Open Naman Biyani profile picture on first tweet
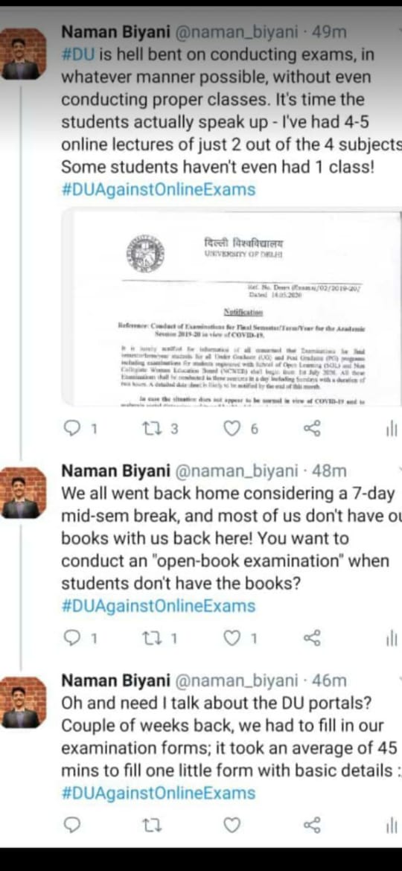Screen dimensions: 402x871 coord(23,54)
